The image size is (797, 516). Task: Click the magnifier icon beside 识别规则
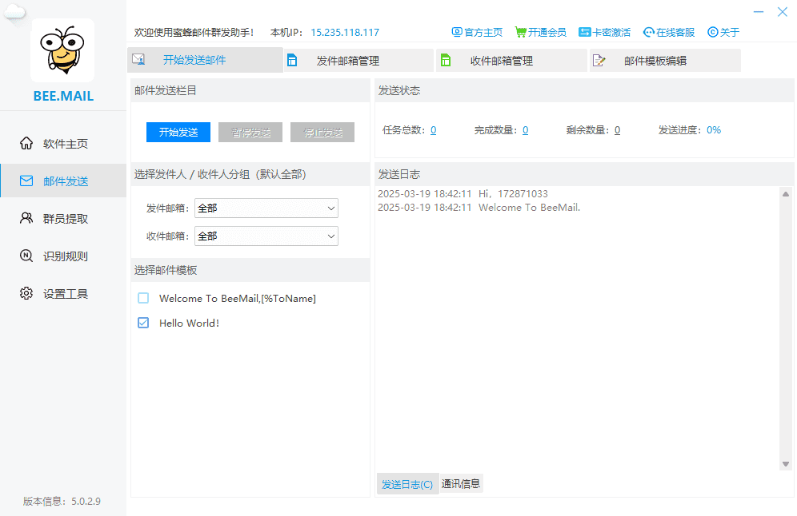[x=26, y=256]
